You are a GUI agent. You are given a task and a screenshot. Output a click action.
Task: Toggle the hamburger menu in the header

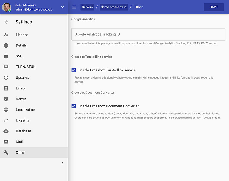click(74, 7)
